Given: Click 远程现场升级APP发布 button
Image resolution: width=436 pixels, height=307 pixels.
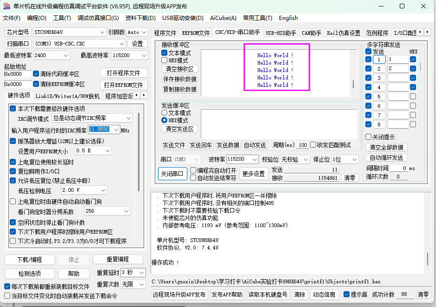Looking at the screenshot, I should click(x=179, y=294).
